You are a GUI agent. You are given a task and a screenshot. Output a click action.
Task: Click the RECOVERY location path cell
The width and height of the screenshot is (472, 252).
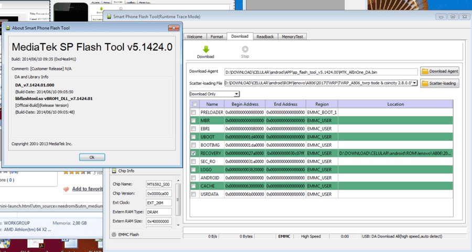pos(395,153)
